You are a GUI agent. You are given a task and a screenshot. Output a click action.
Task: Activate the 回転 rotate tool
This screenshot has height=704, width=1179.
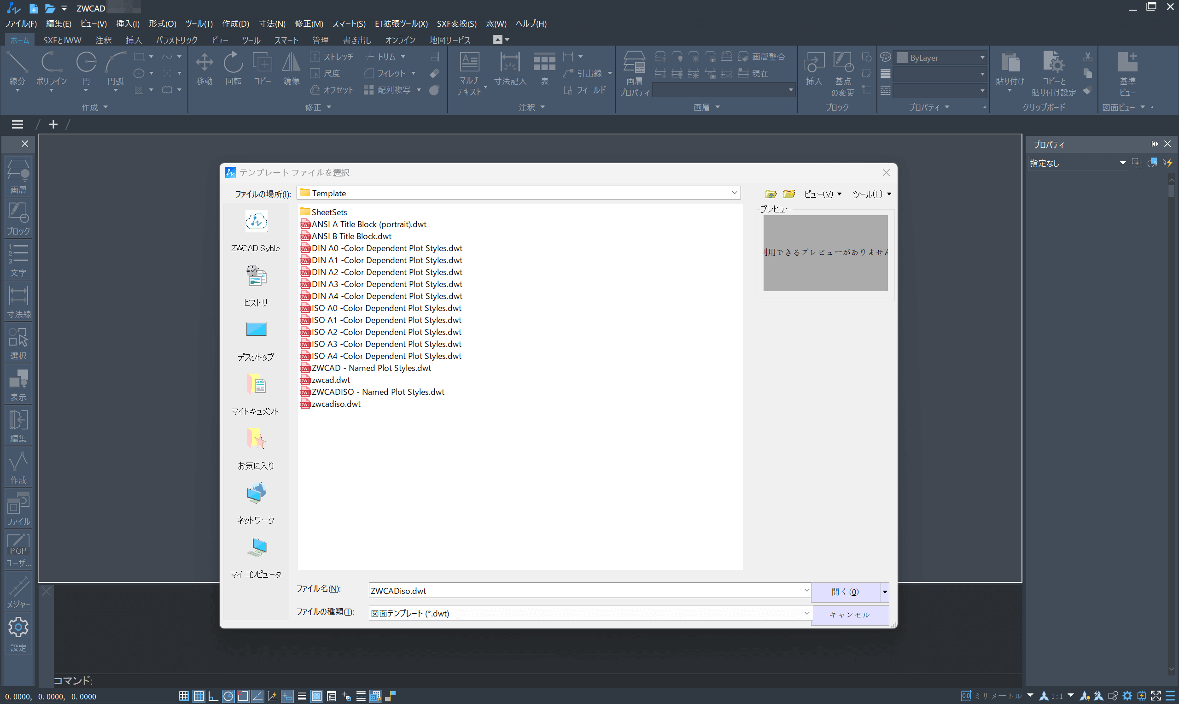coord(233,69)
